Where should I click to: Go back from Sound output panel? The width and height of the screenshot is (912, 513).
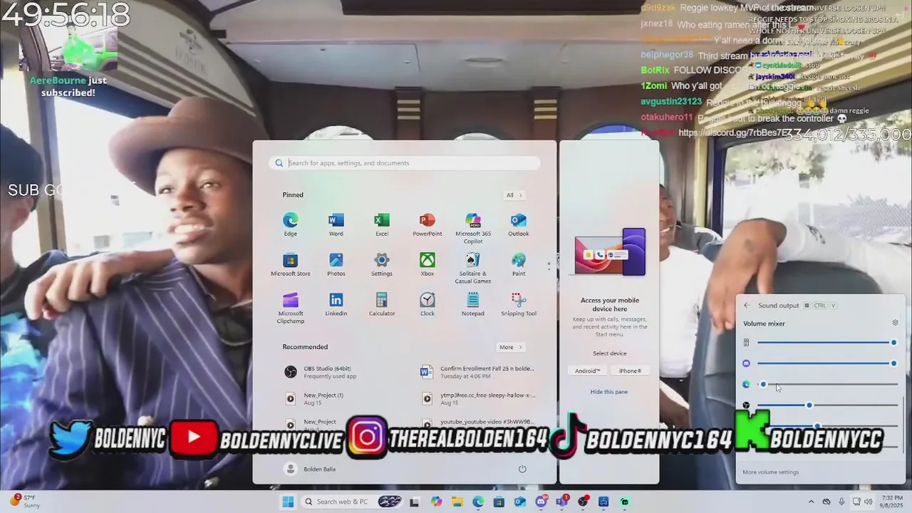[747, 306]
